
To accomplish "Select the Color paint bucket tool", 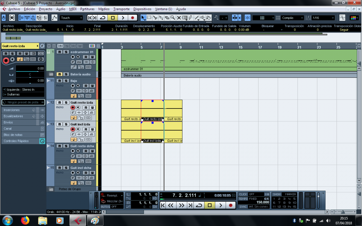I will [209, 18].
